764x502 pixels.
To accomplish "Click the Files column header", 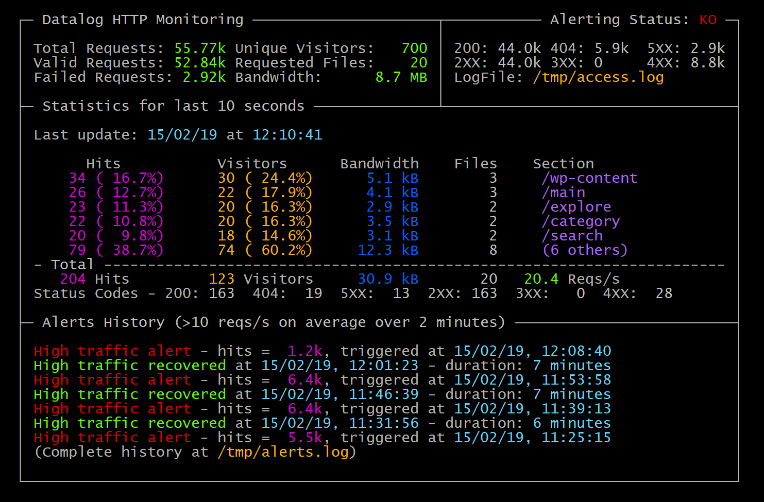I will click(476, 164).
